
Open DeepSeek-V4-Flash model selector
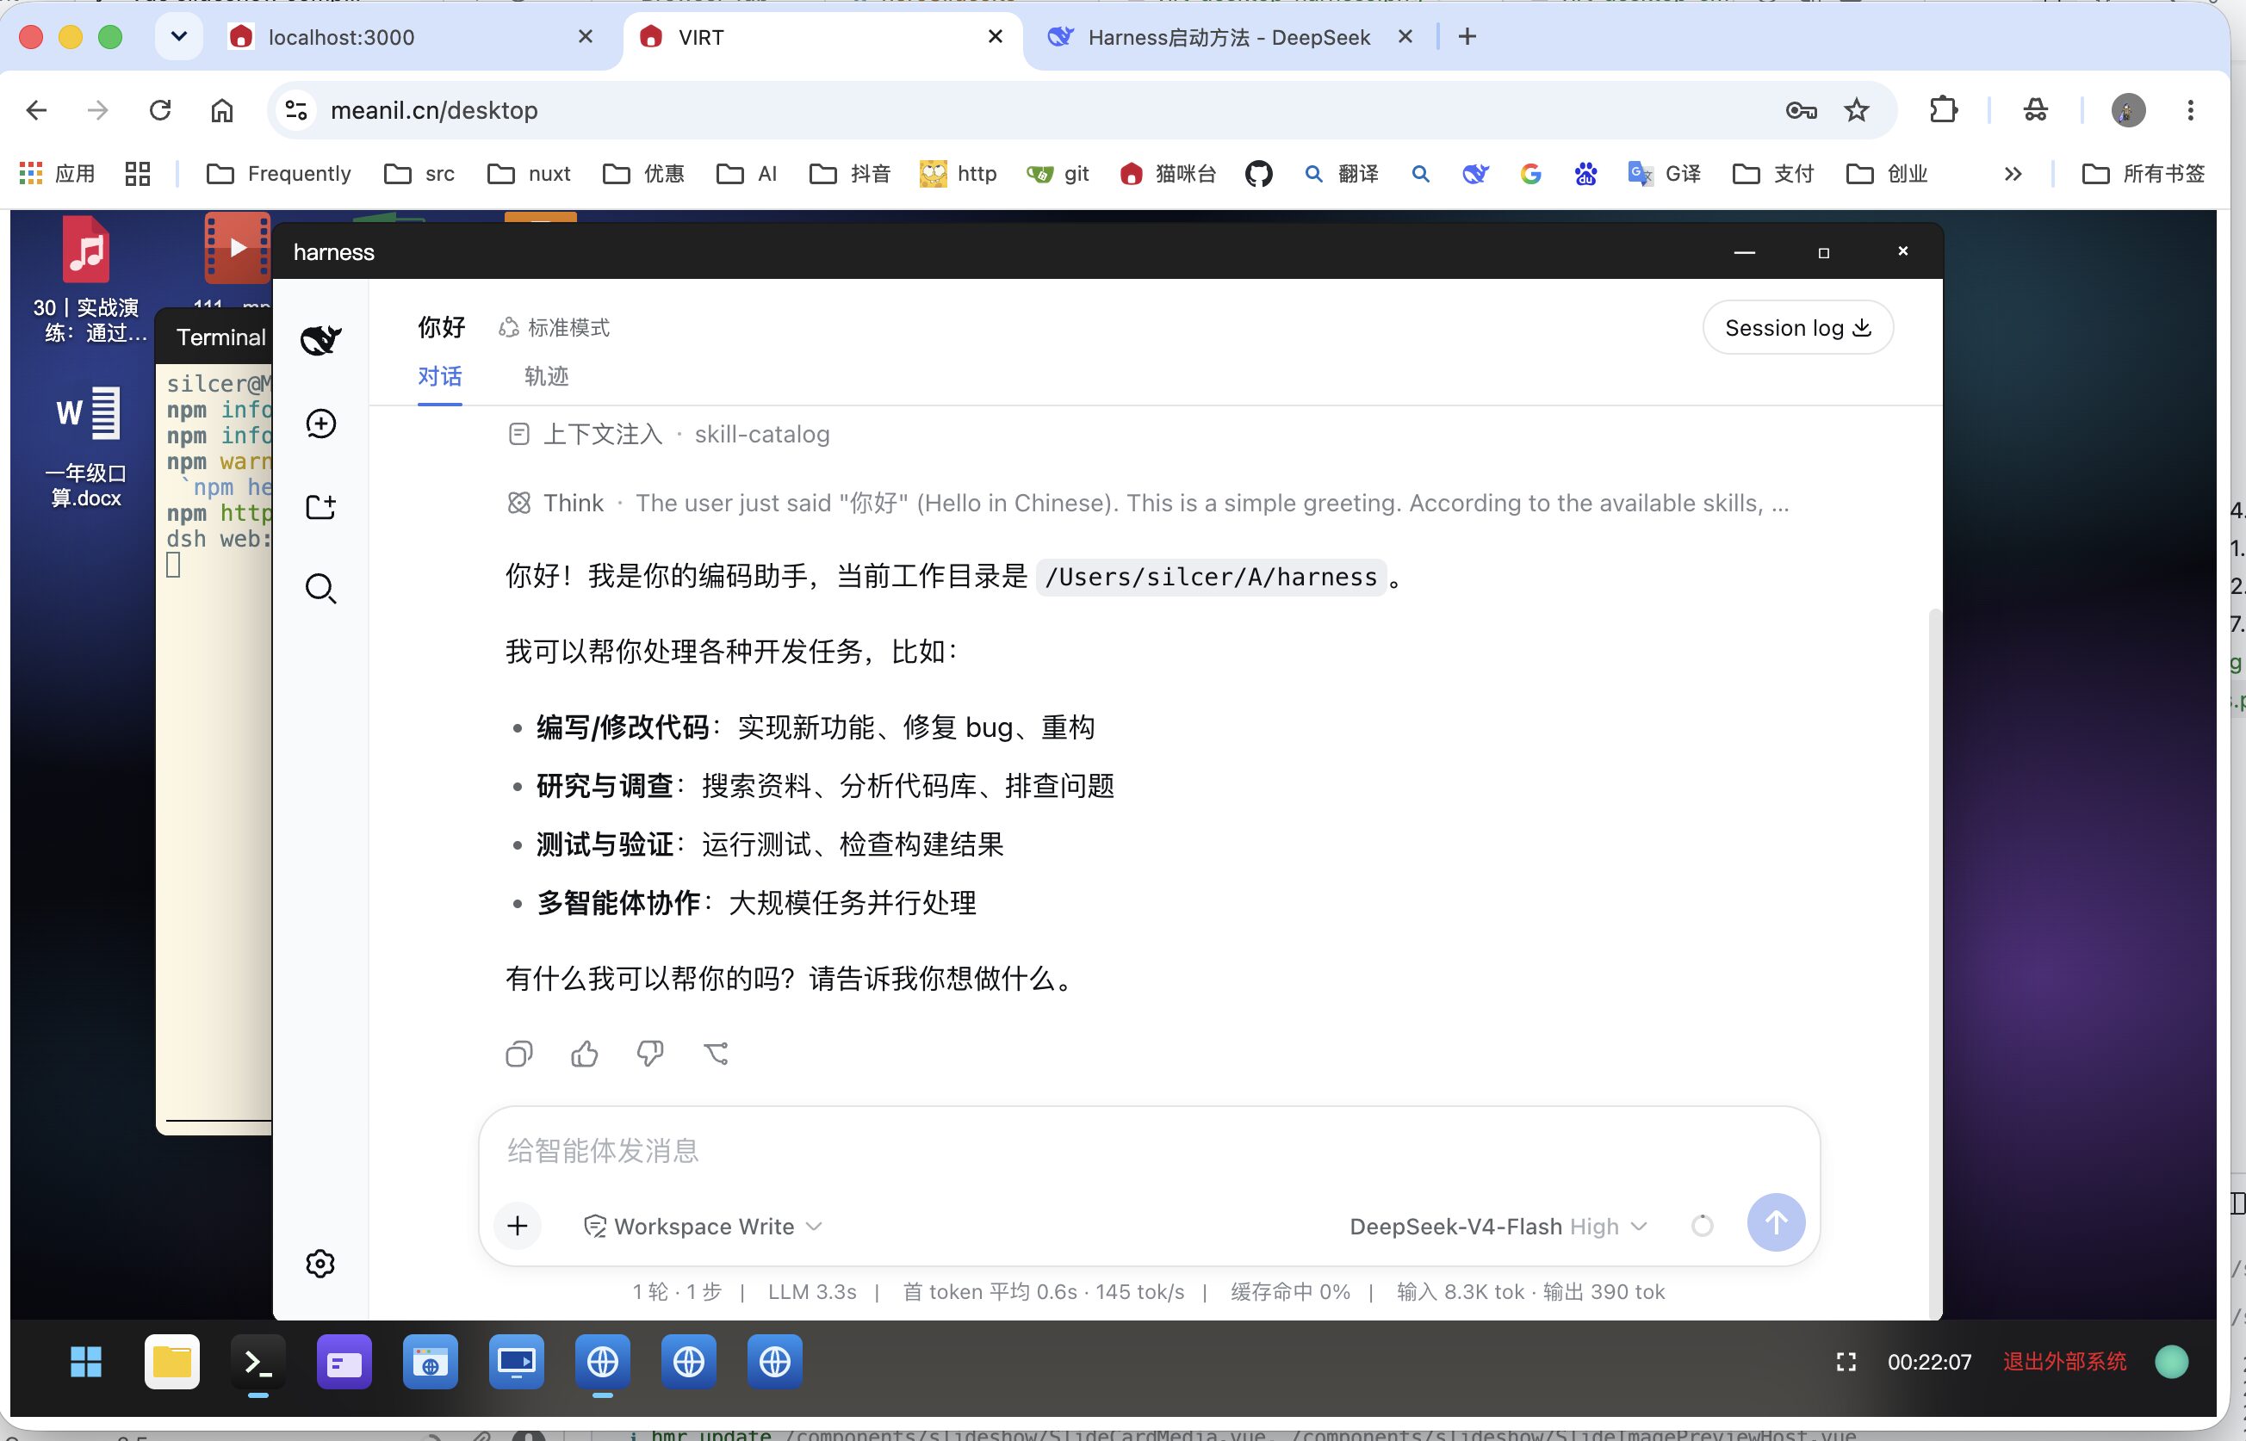pos(1498,1226)
